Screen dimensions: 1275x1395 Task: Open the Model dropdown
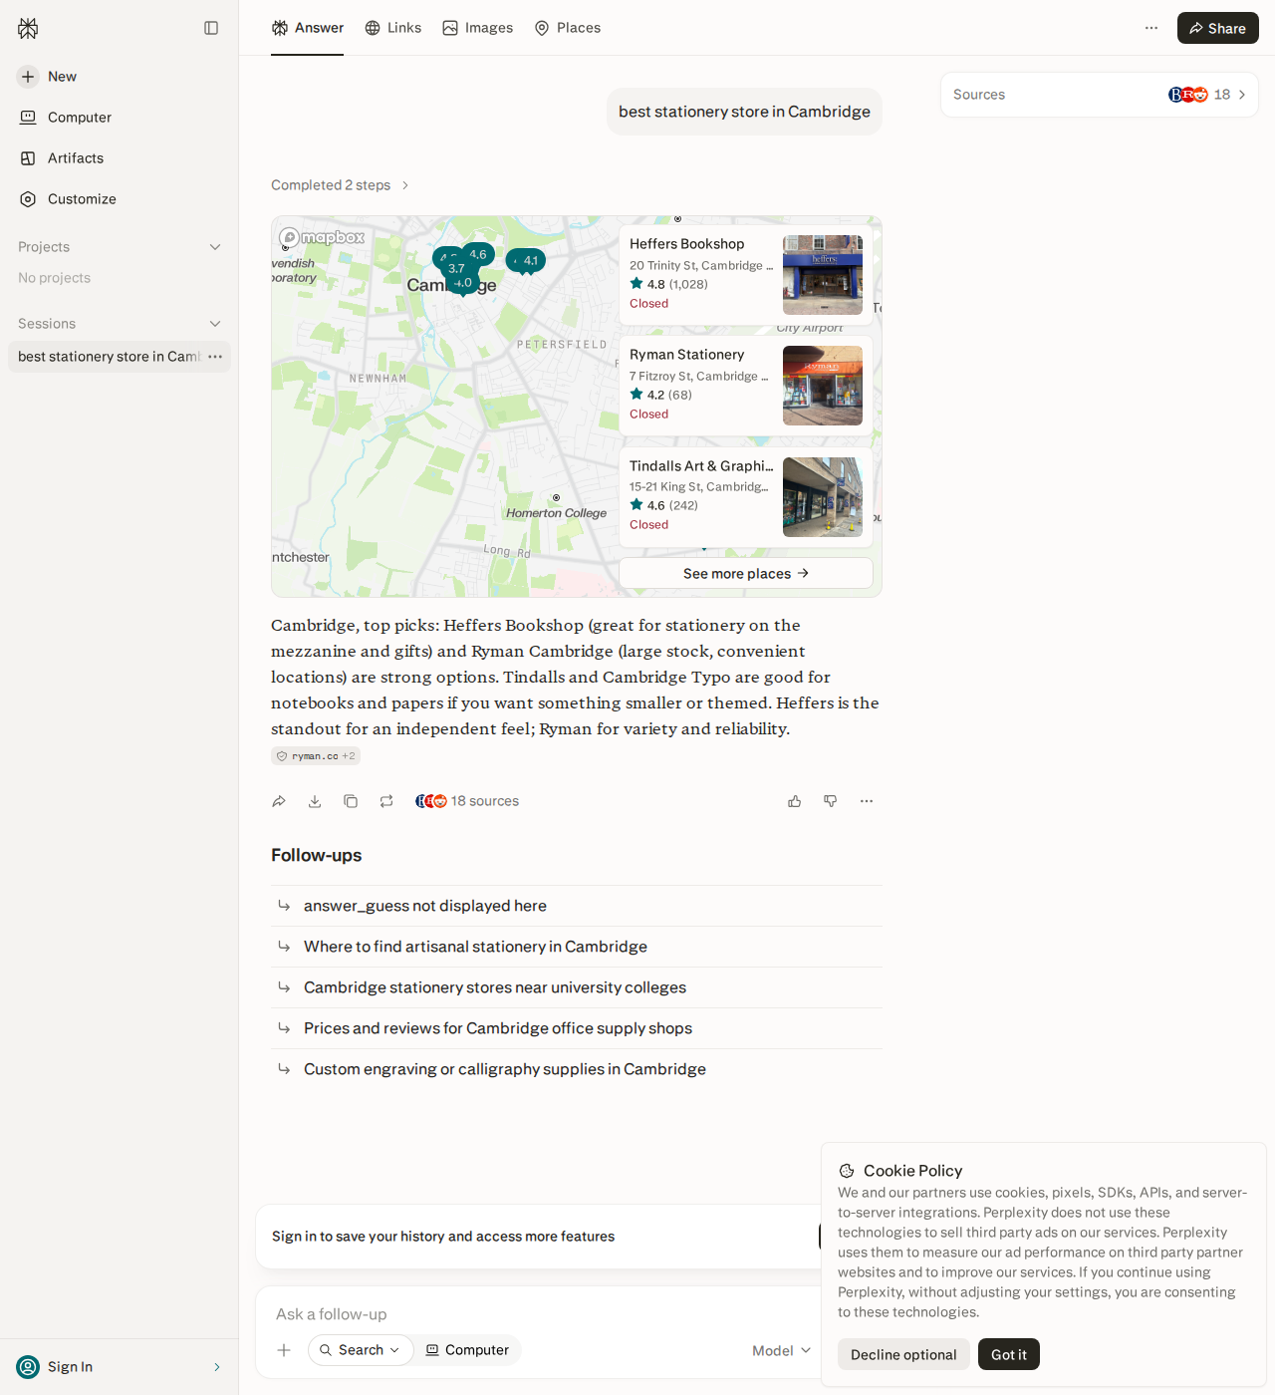click(782, 1350)
